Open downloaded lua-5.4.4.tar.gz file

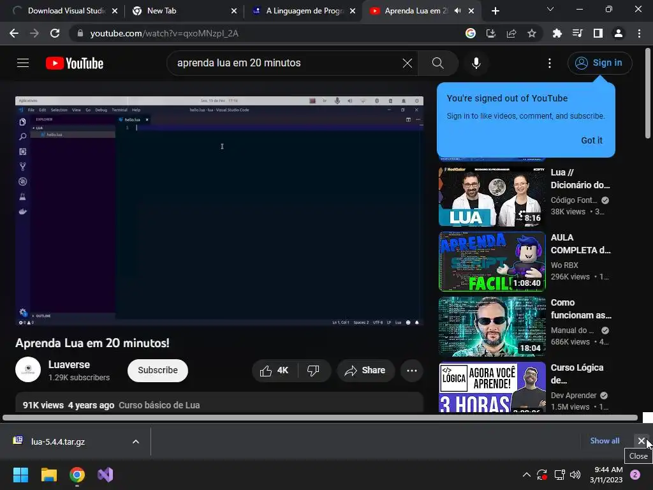tap(58, 442)
